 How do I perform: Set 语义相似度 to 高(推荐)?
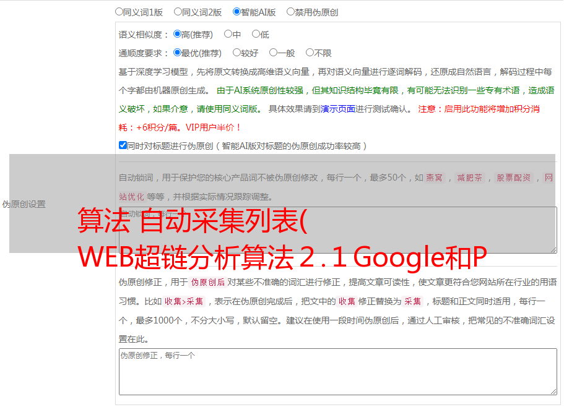(x=177, y=34)
